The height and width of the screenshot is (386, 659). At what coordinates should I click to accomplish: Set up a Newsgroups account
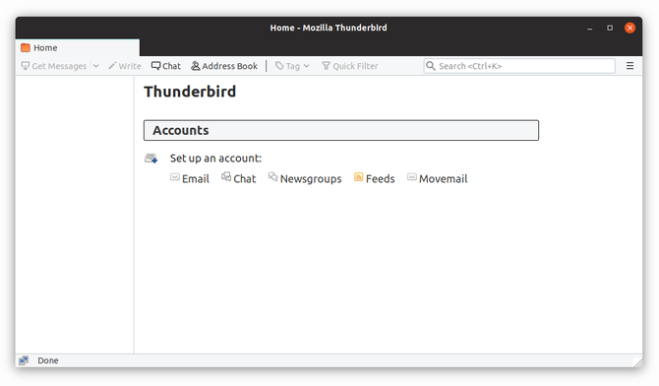[305, 178]
